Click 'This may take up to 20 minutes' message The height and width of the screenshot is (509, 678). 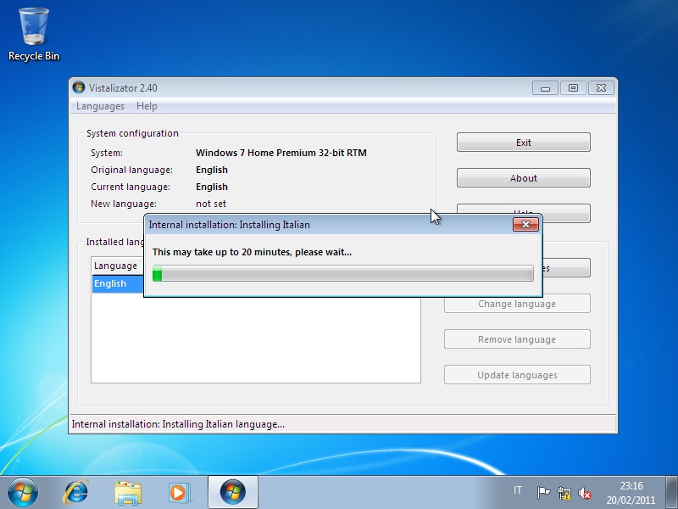coord(252,252)
